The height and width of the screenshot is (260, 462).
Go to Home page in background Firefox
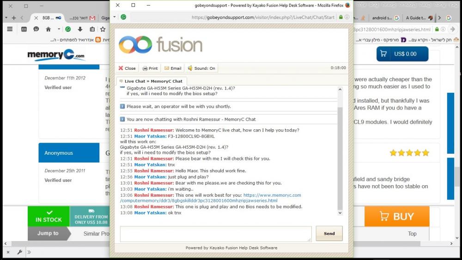[49, 29]
